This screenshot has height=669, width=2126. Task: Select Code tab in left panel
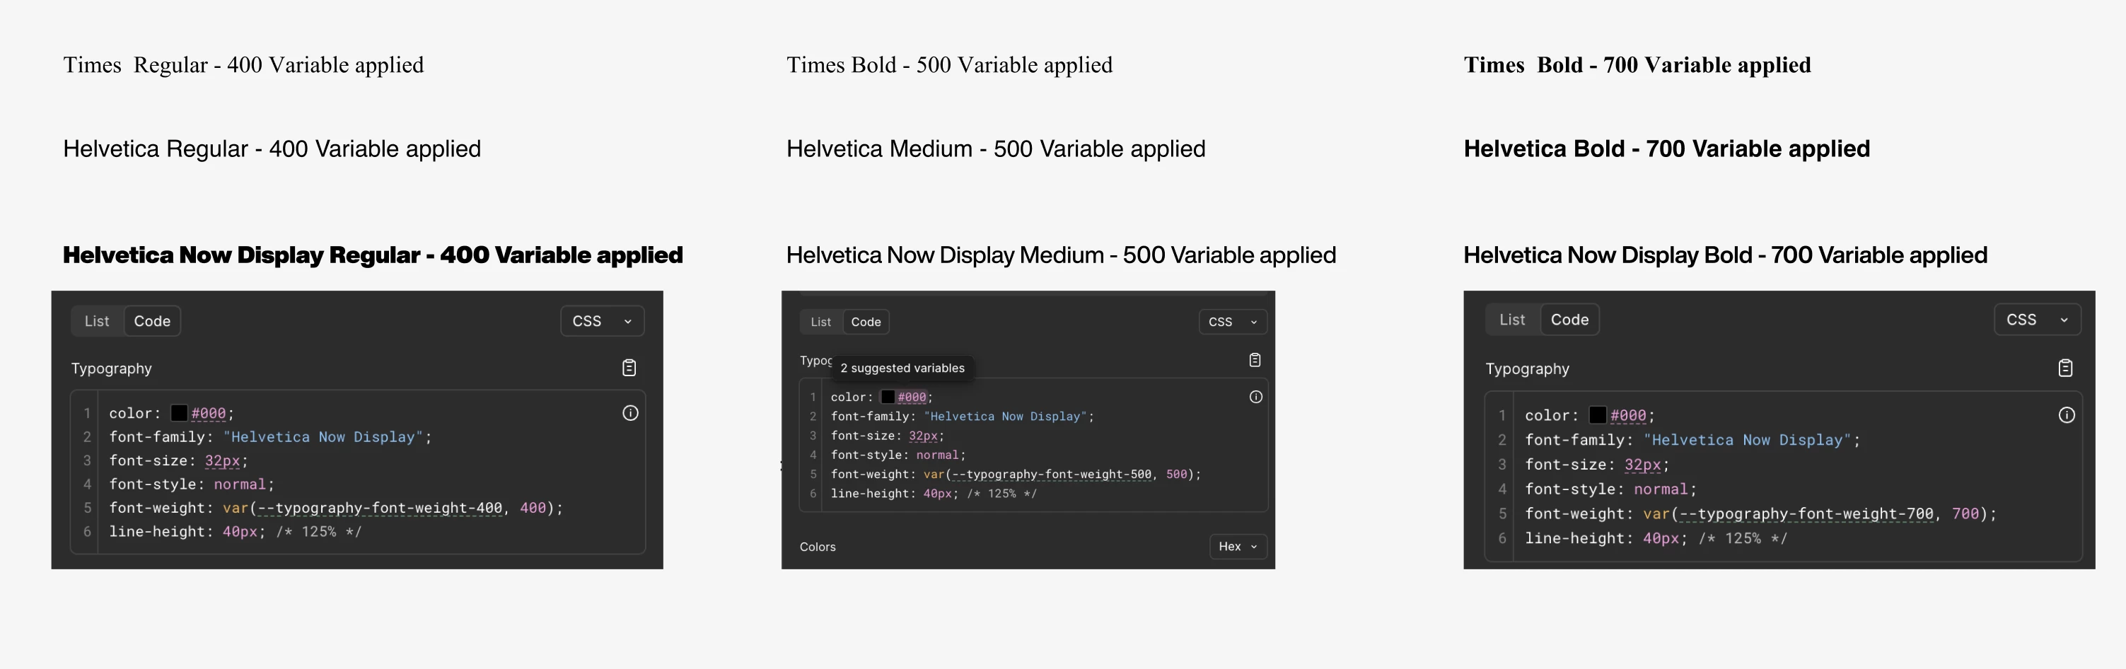(x=152, y=321)
